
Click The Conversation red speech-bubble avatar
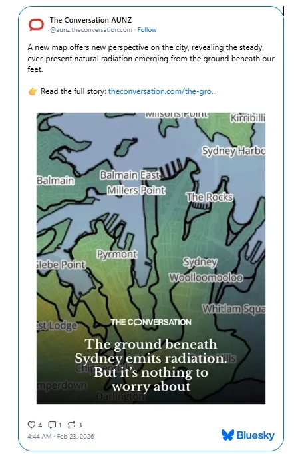(x=36, y=25)
